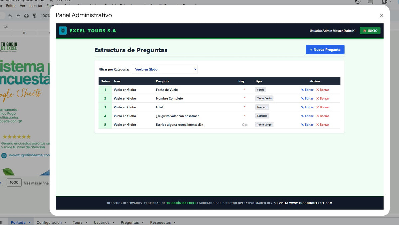
Task: Click Tu Godín de Excel footer text
Action: (x=181, y=203)
